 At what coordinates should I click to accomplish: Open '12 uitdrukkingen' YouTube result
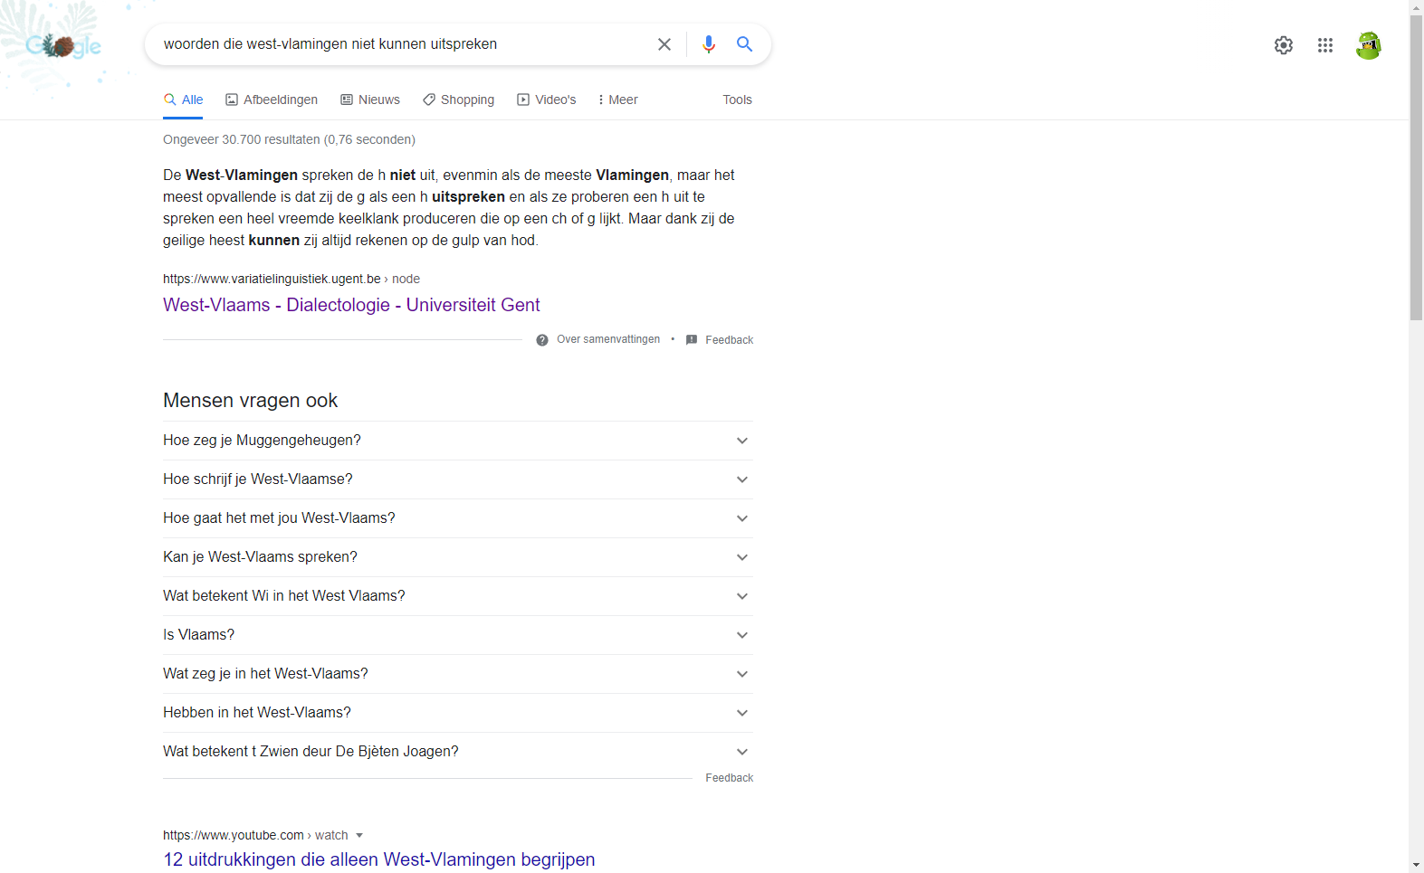click(378, 859)
